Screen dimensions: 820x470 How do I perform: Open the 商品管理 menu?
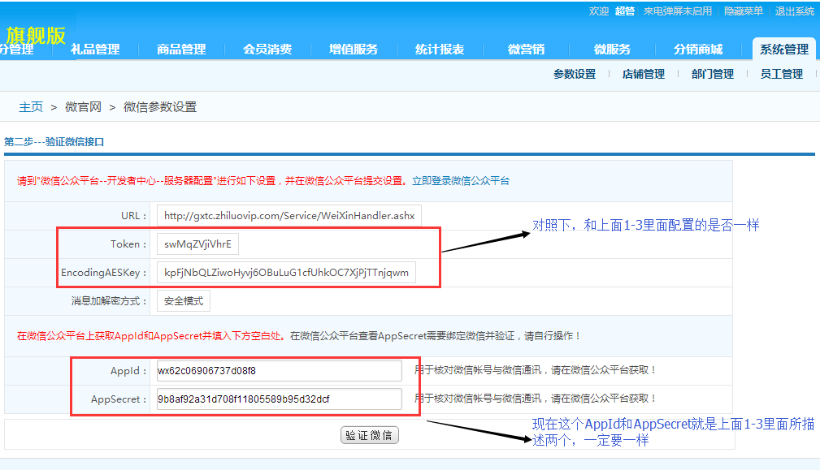click(180, 49)
